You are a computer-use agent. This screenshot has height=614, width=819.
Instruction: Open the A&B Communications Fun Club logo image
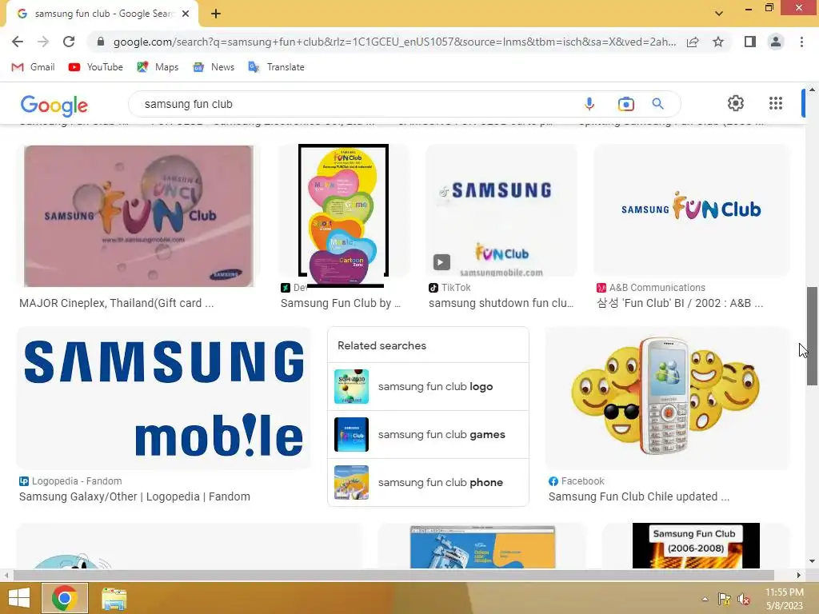[691, 211]
